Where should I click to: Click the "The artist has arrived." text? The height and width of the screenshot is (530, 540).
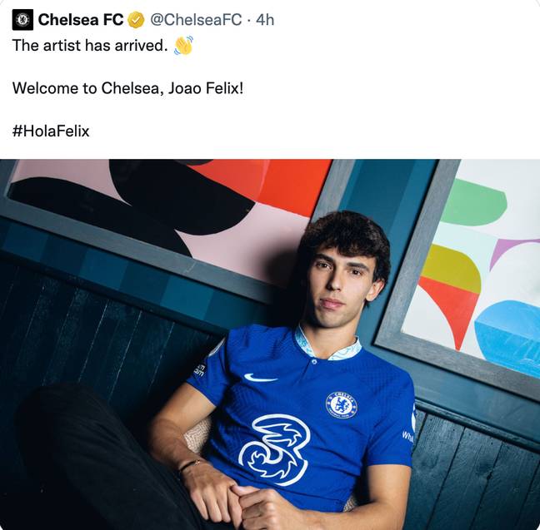pyautogui.click(x=90, y=46)
